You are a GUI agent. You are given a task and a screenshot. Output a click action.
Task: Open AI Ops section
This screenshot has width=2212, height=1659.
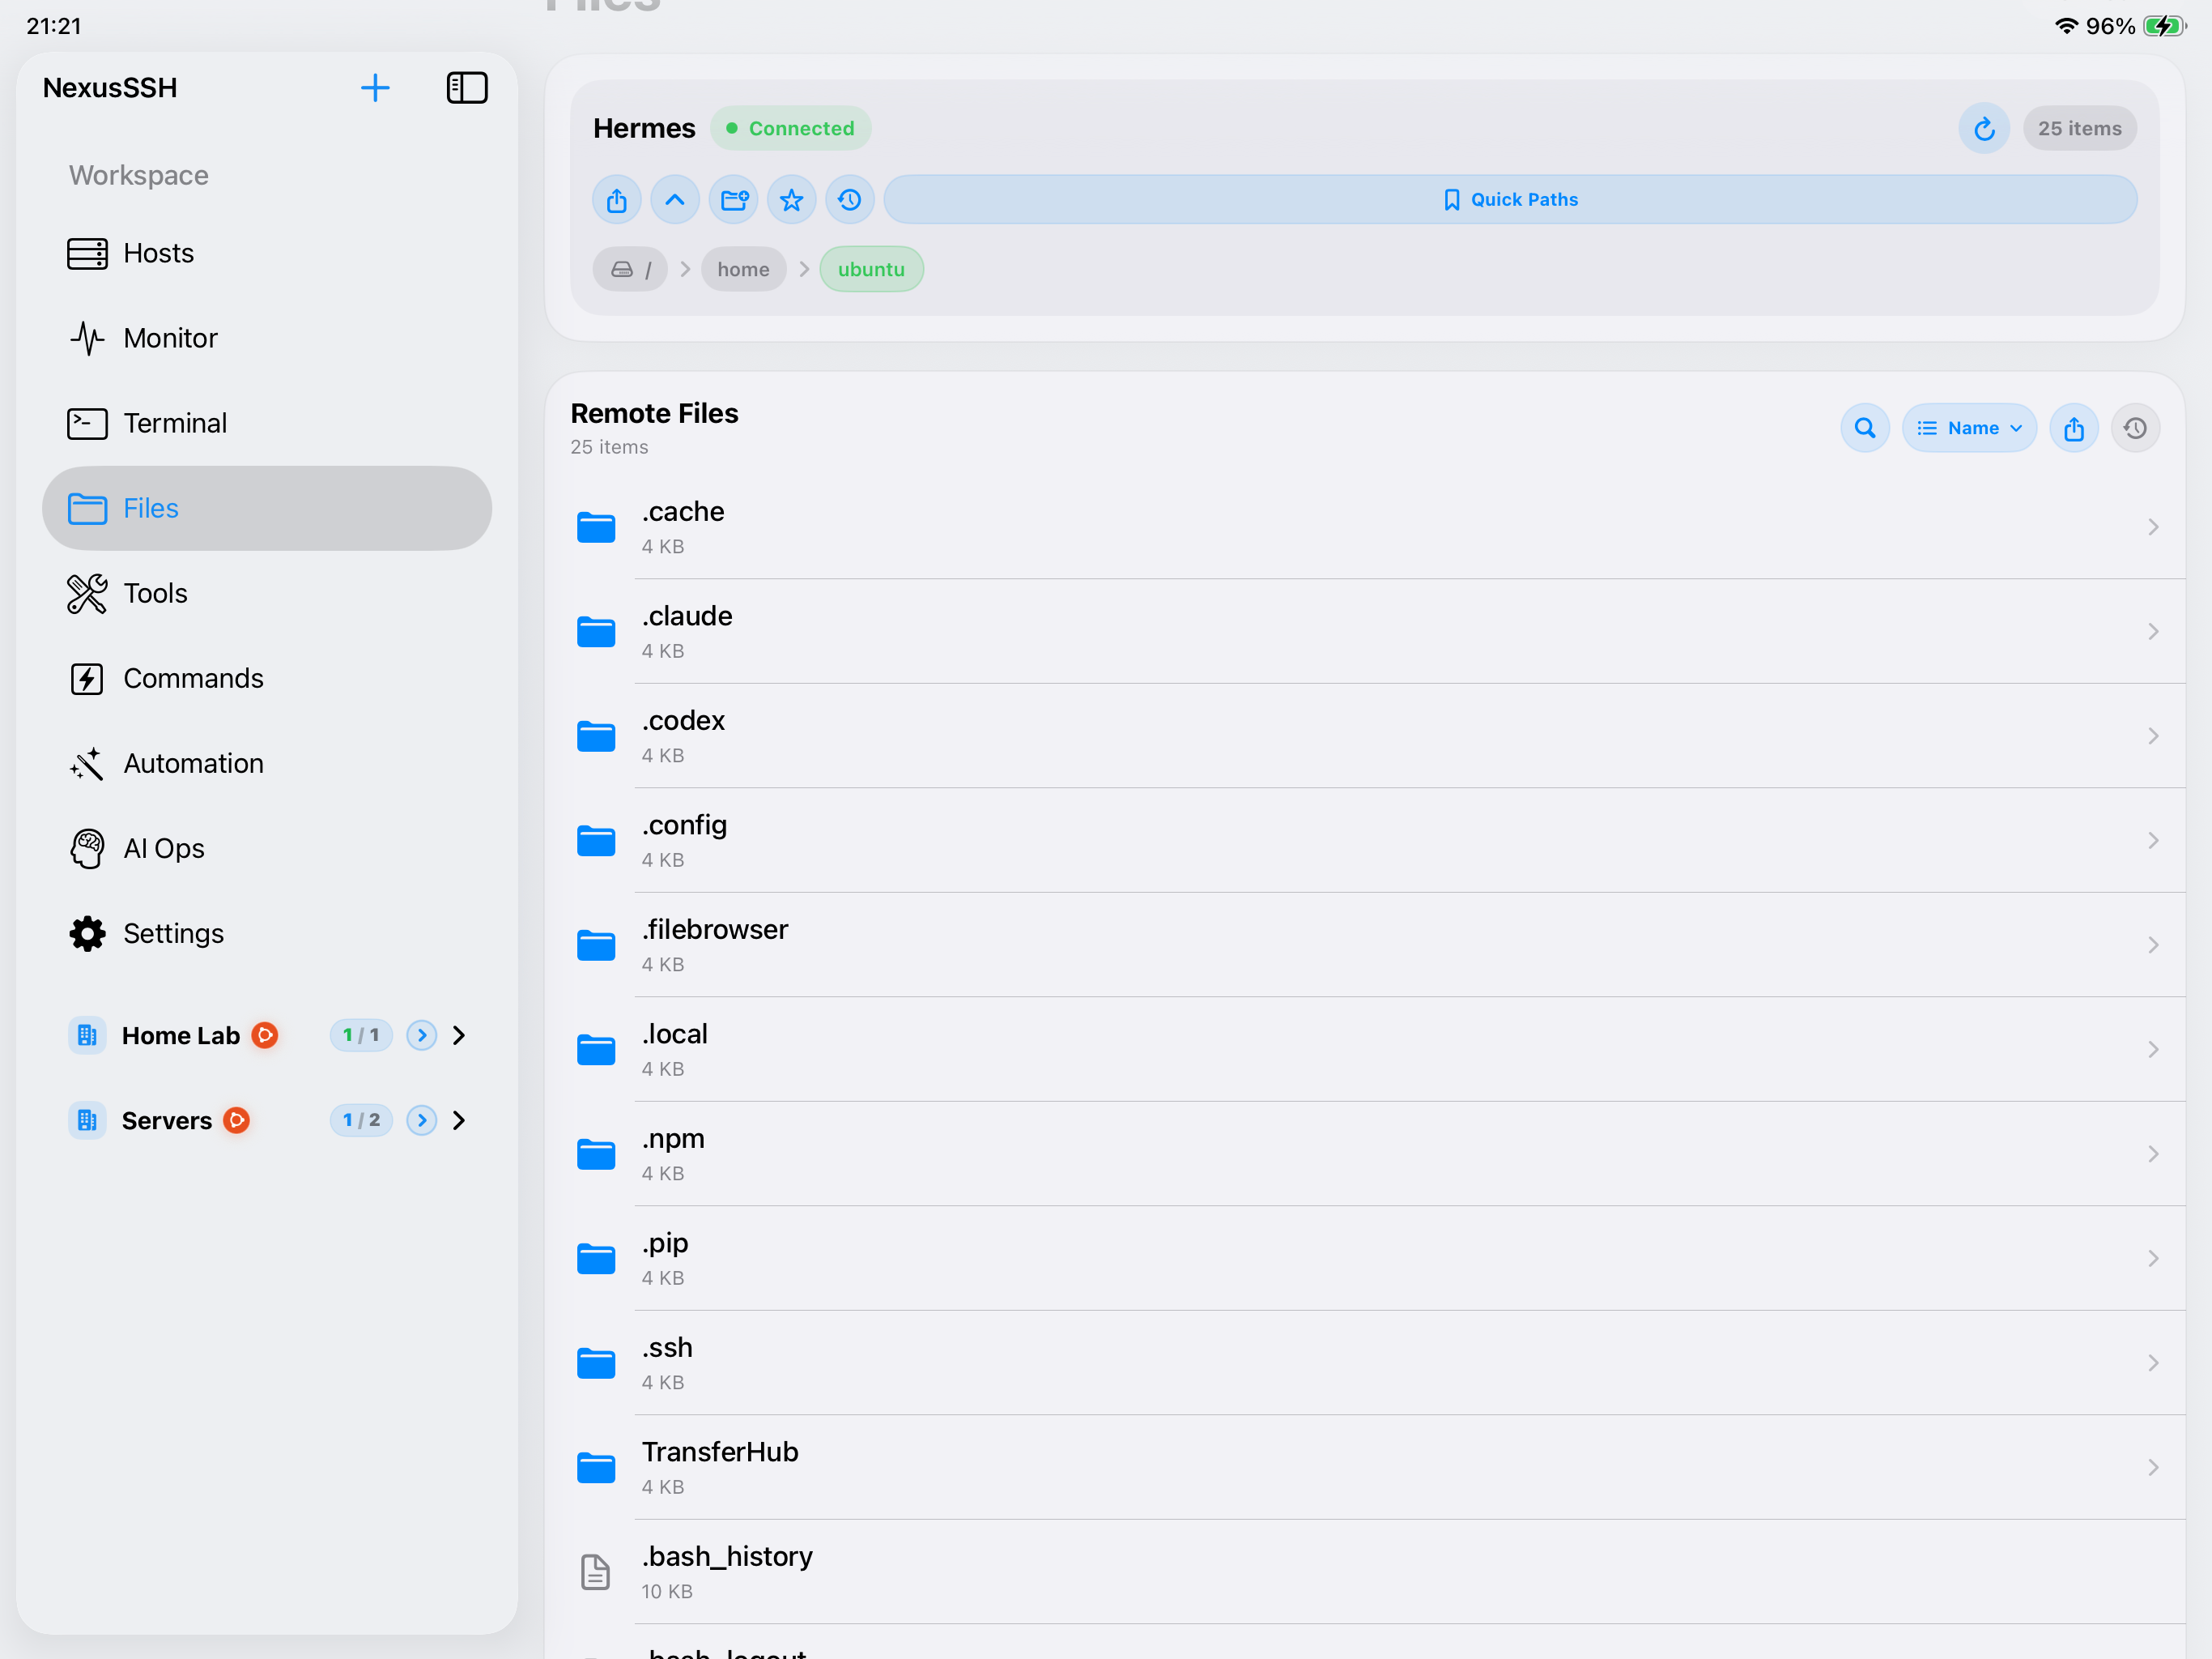tap(267, 848)
